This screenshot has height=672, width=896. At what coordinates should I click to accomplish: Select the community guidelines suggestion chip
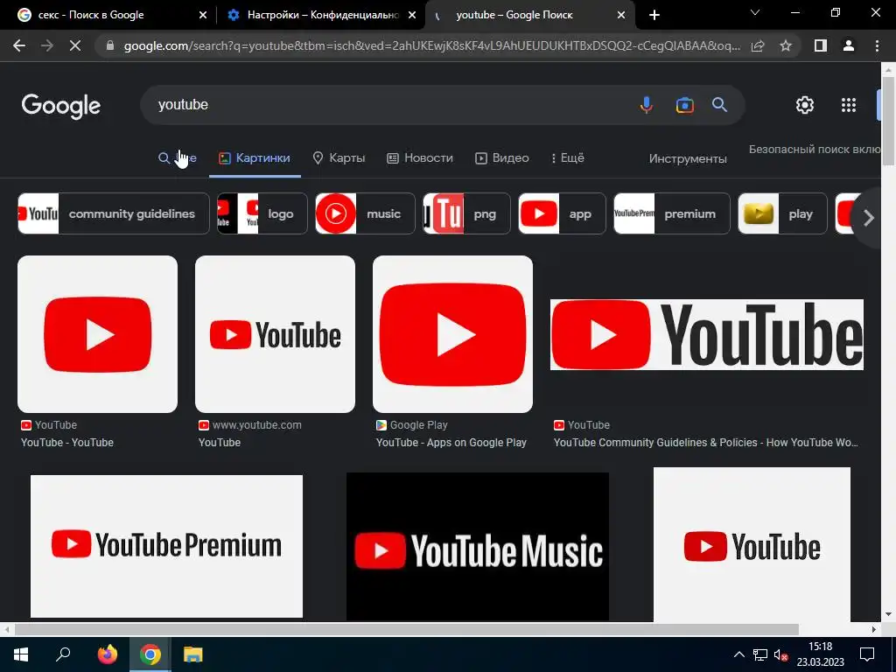(114, 213)
